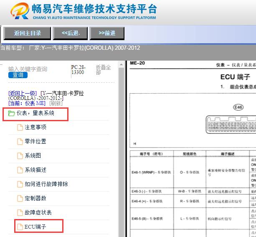
Task: Go forward with >>前进 button
Action: [x=107, y=33]
